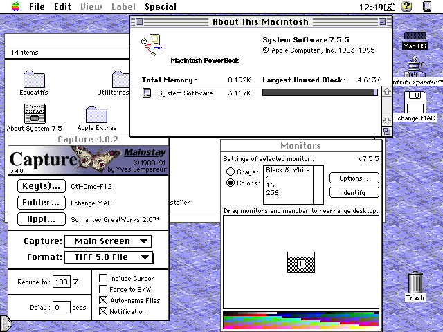Open the Balloon Help question mark menu

407,6
